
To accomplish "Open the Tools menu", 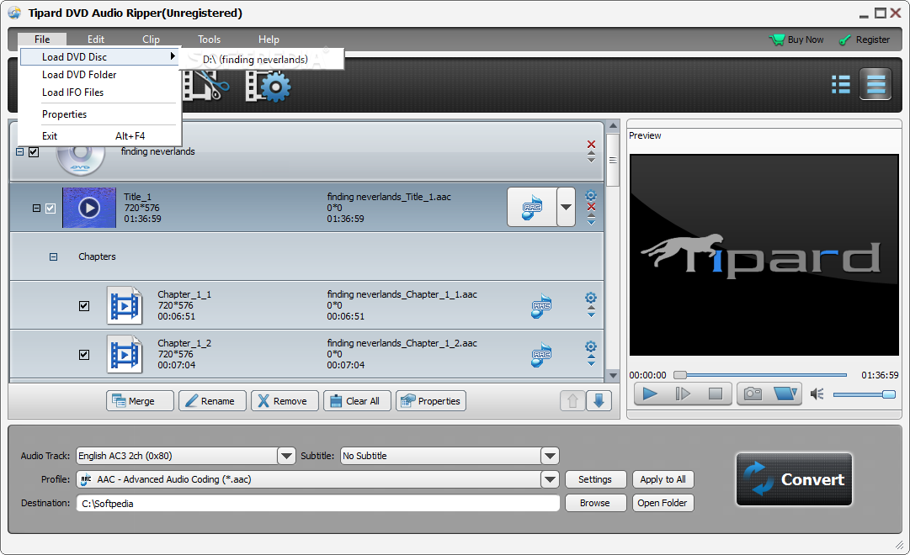I will tap(209, 40).
